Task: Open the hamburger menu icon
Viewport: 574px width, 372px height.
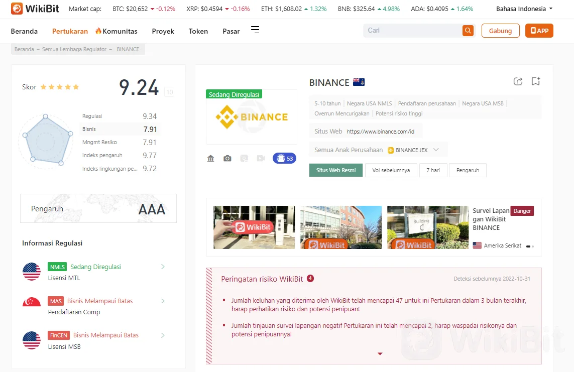Action: click(x=255, y=30)
